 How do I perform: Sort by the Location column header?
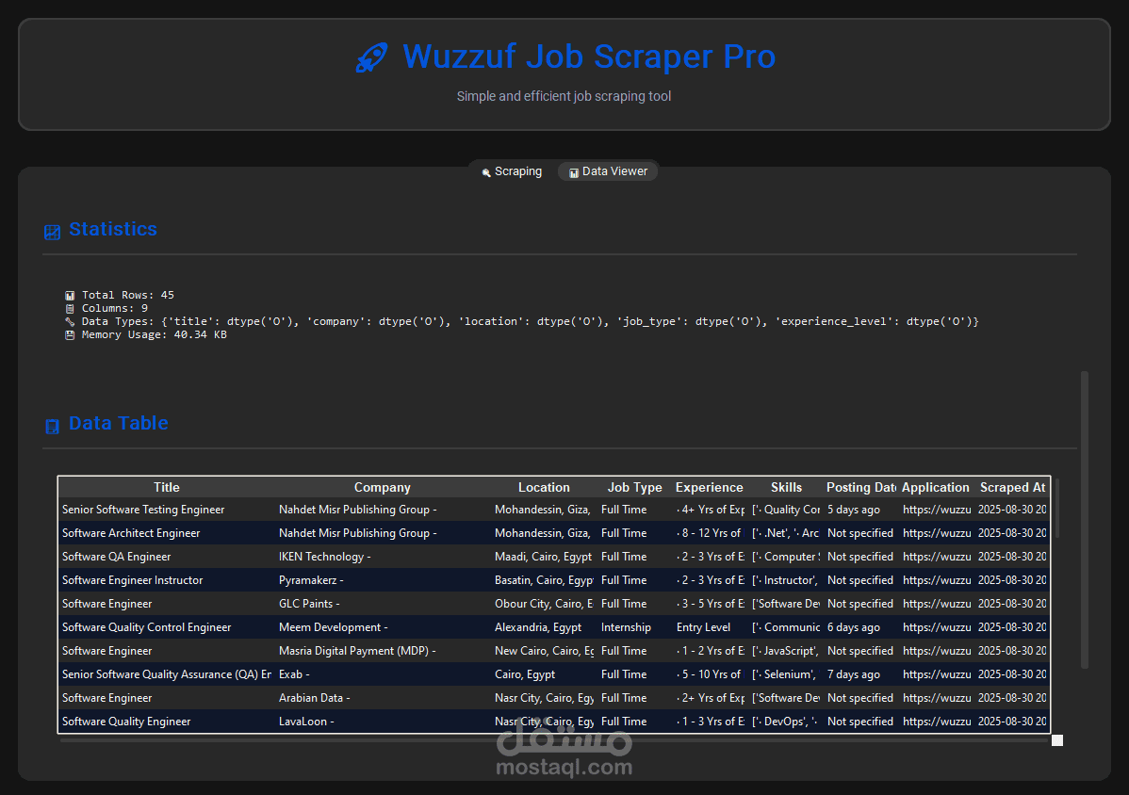click(544, 487)
